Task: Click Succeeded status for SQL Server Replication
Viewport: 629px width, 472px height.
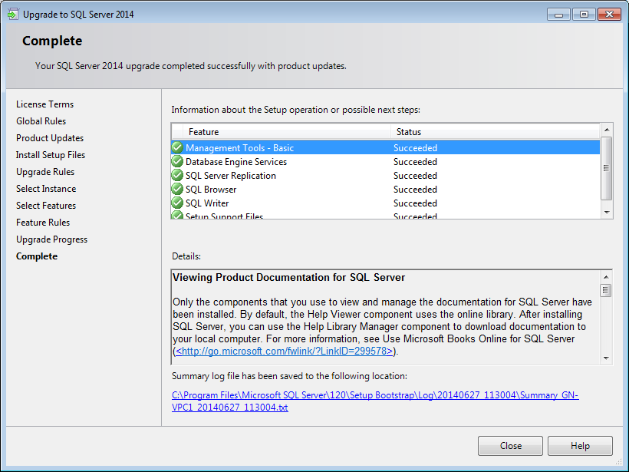Action: point(415,176)
